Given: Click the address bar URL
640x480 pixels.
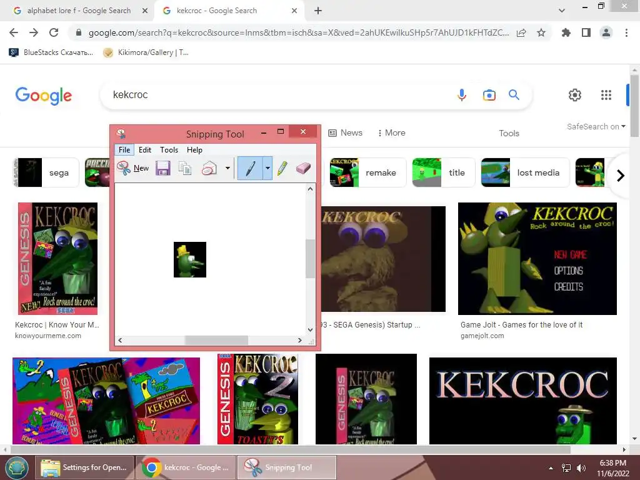Looking at the screenshot, I should click(x=299, y=32).
